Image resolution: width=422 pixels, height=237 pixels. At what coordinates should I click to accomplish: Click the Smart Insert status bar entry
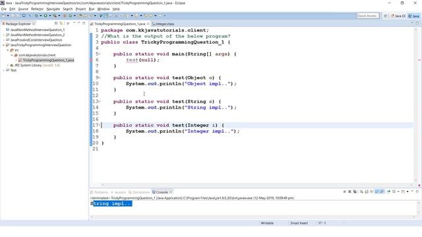pyautogui.click(x=299, y=223)
